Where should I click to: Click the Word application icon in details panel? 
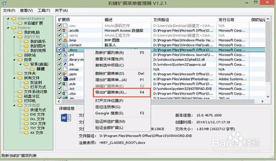point(66,118)
